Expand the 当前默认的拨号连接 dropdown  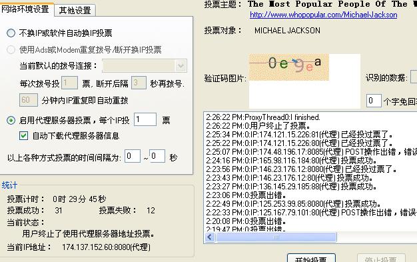coord(181,66)
